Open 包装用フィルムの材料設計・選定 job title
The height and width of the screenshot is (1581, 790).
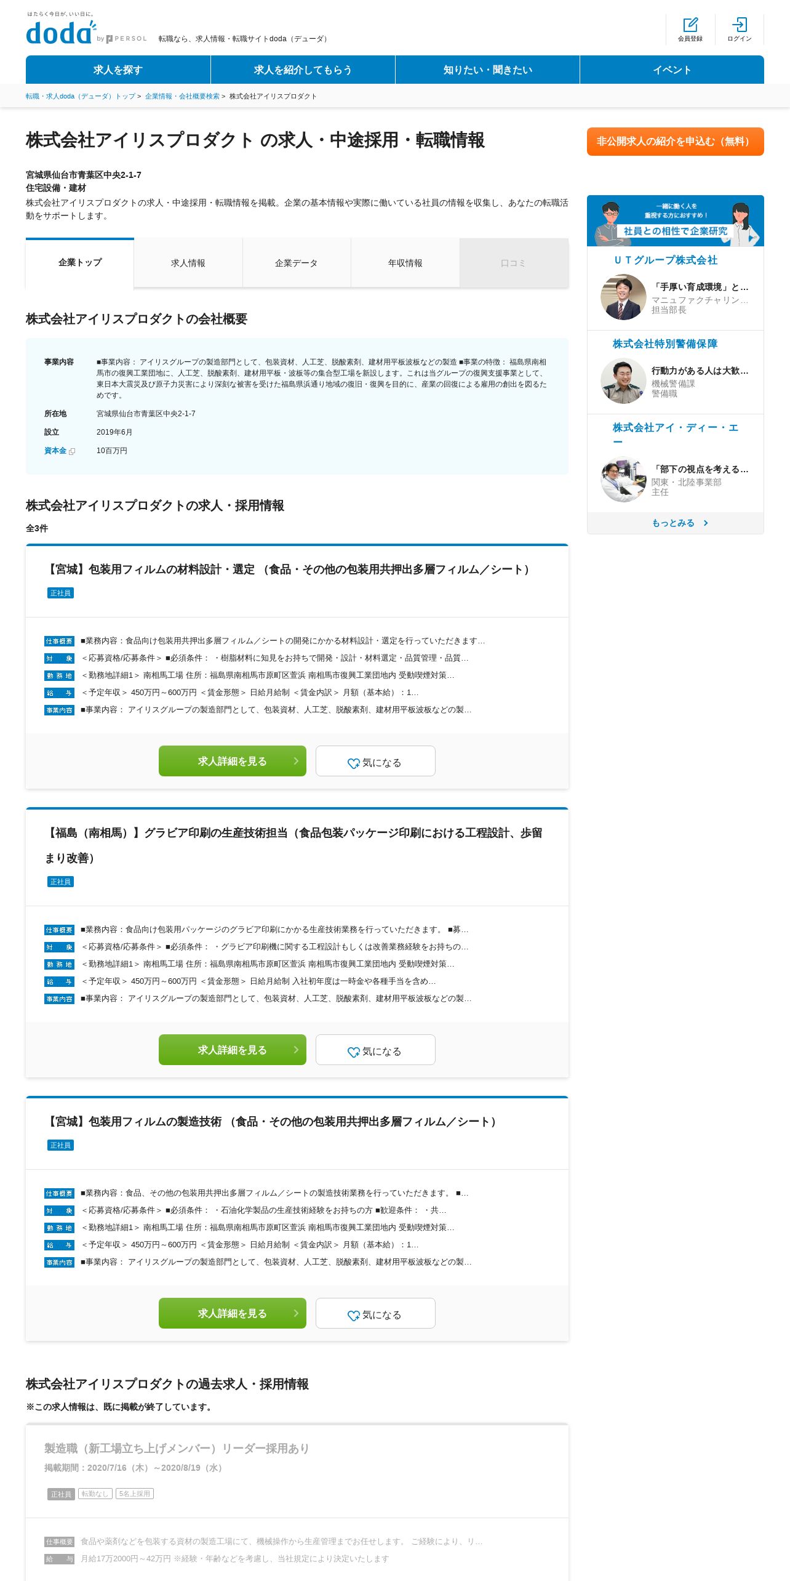pyautogui.click(x=289, y=569)
